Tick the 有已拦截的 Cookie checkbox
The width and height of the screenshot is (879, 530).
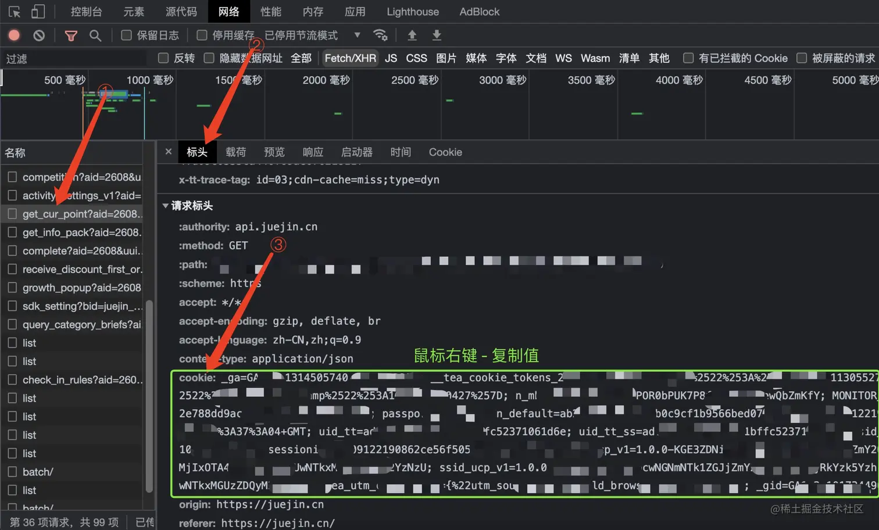tap(688, 58)
